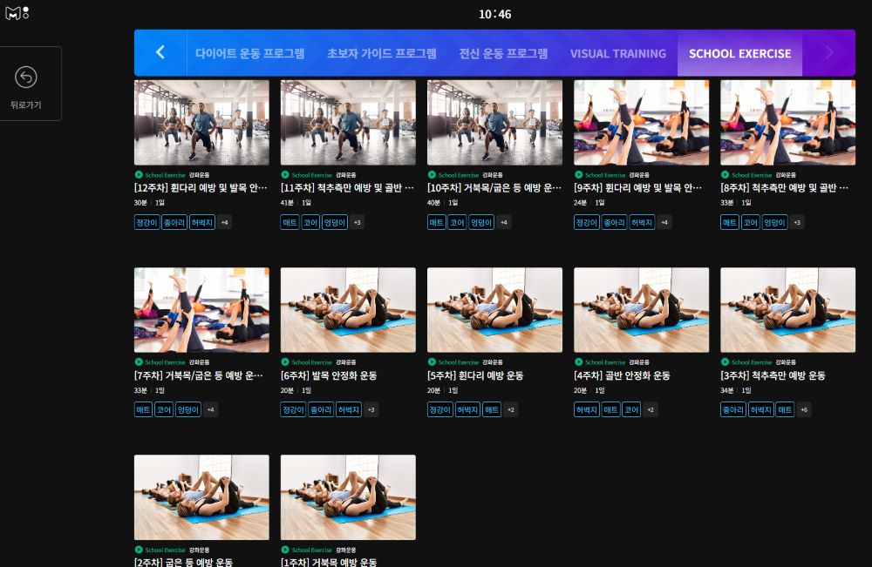
Task: Open the 1주차 거북목 예방 운동 thumbnail
Action: tap(348, 497)
